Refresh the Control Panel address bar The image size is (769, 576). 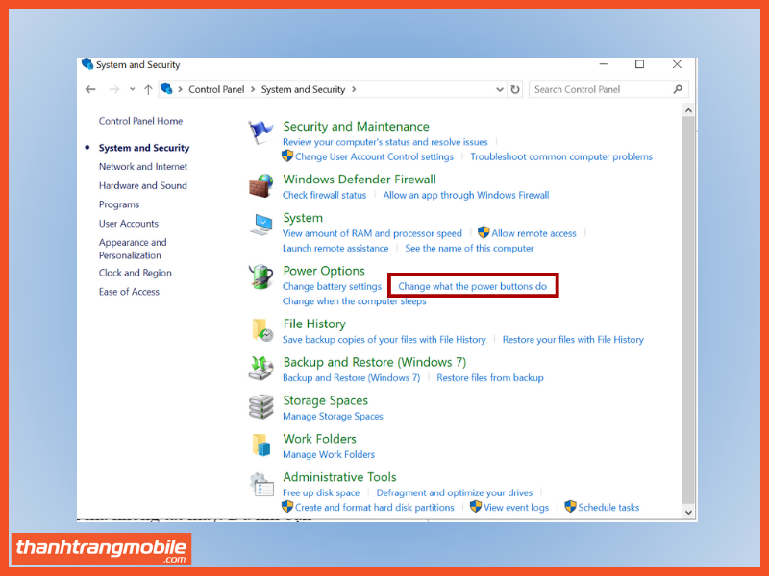pos(515,89)
